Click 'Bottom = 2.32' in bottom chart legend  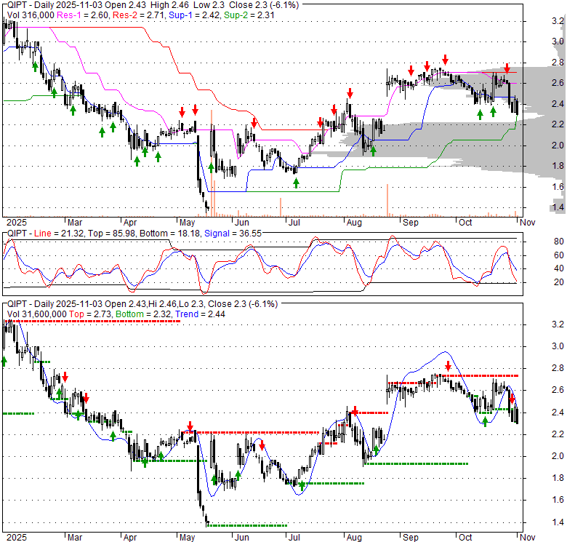tap(143, 314)
